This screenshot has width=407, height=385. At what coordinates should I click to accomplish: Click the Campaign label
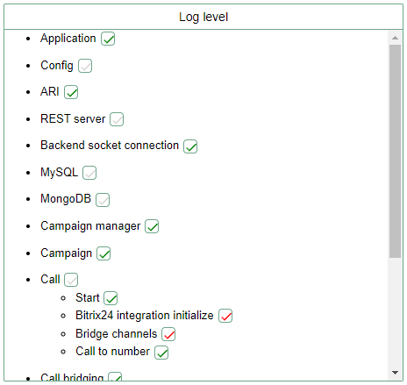(67, 253)
